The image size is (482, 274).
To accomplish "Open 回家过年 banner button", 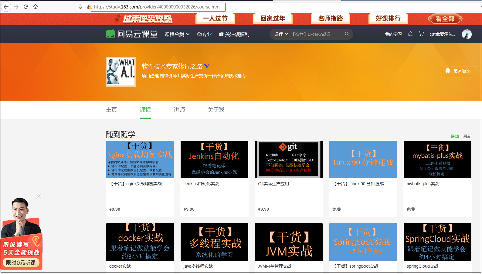I will point(273,18).
